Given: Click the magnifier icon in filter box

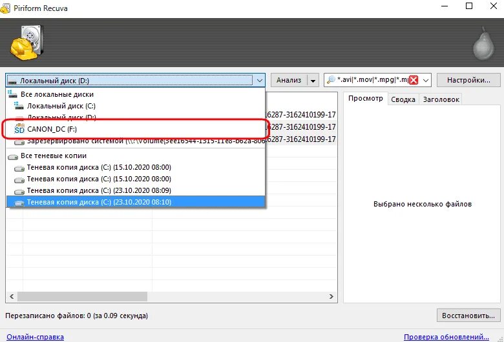Looking at the screenshot, I should 331,79.
